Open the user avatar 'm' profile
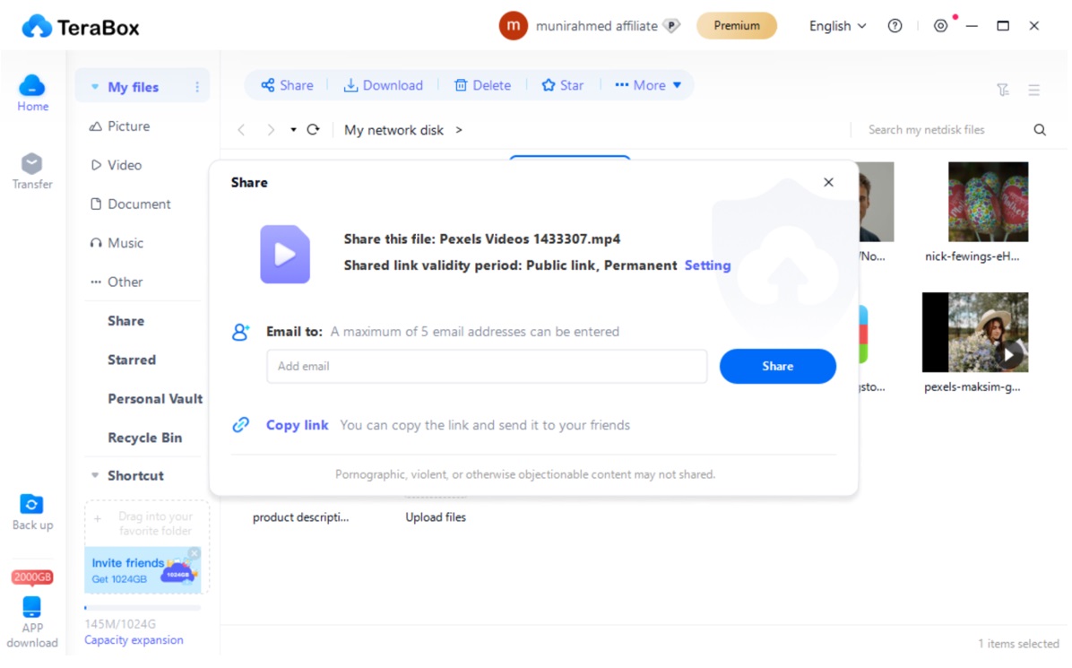1072x668 pixels. click(513, 26)
